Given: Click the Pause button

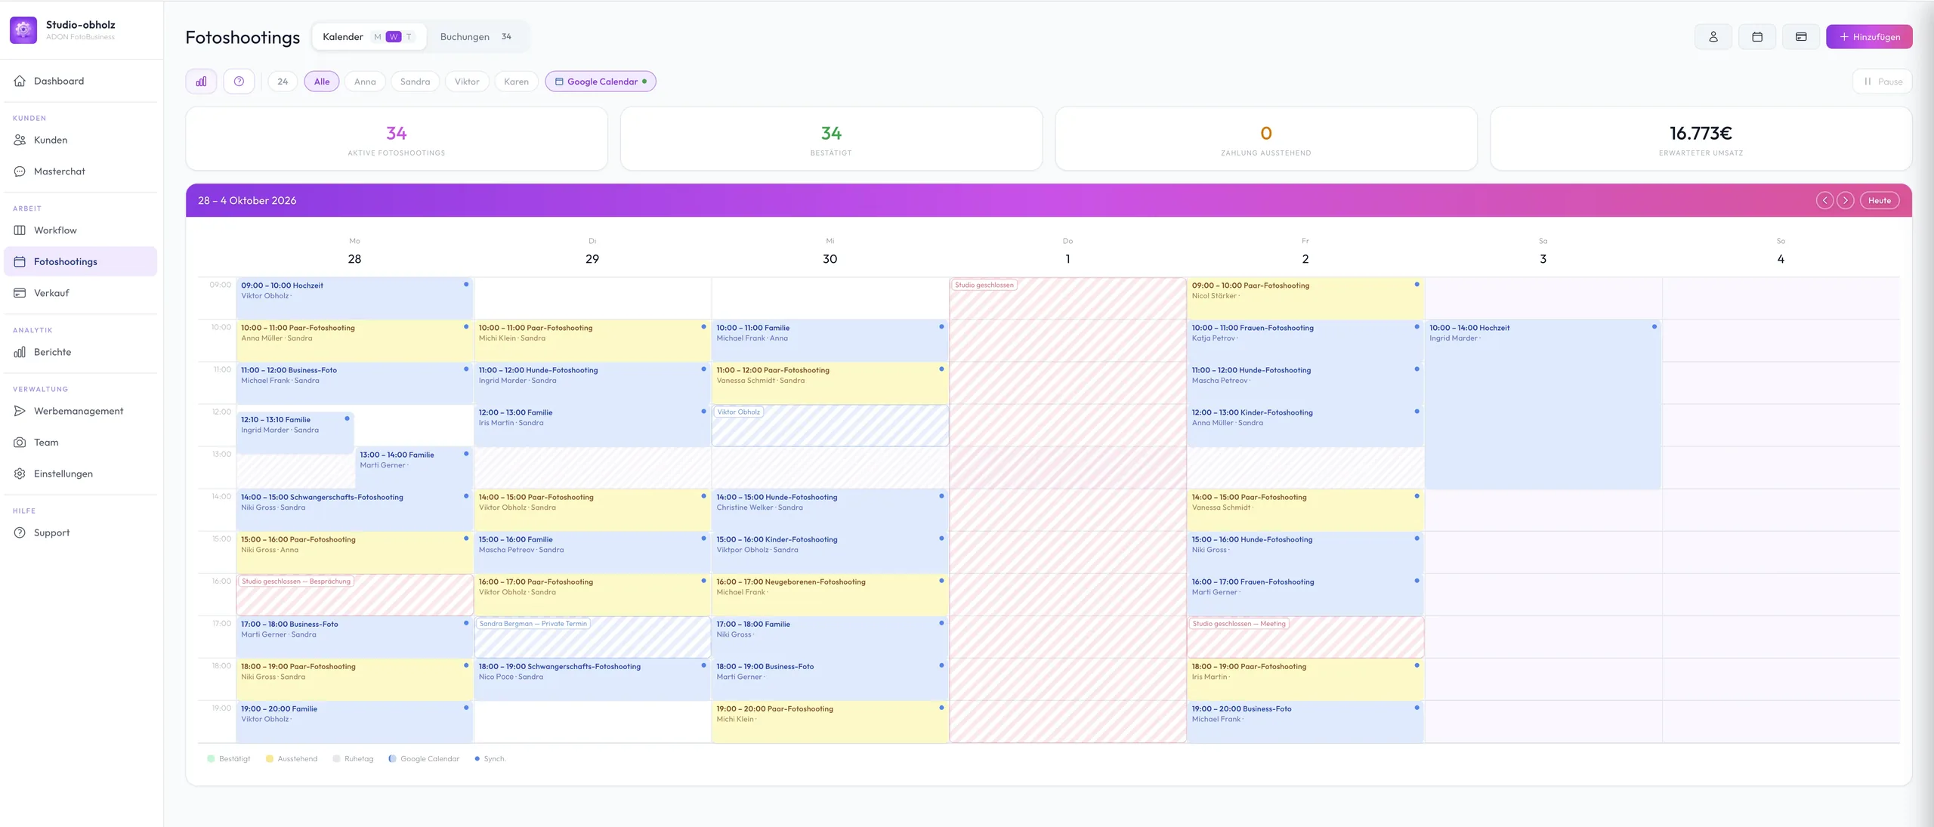Looking at the screenshot, I should tap(1882, 82).
